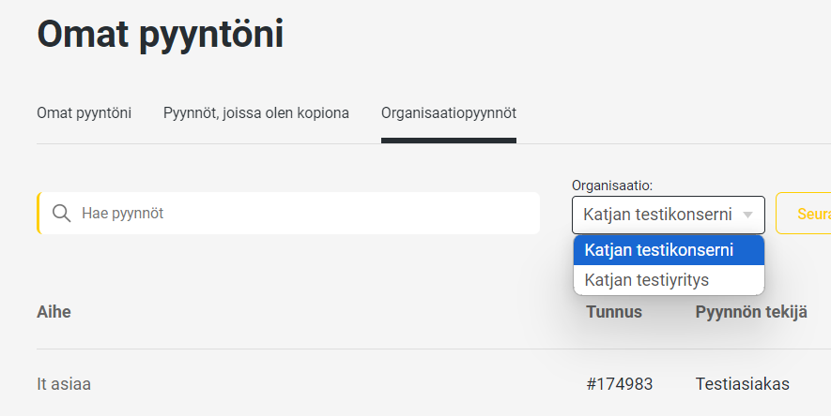Click the yellow accent edge of the search box
The width and height of the screenshot is (831, 416).
38,214
